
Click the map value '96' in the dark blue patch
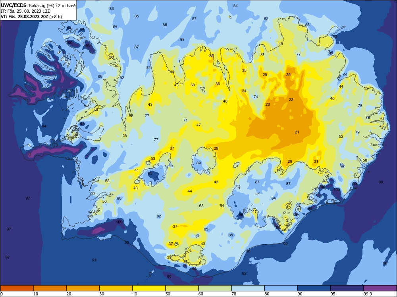coord(241,214)
